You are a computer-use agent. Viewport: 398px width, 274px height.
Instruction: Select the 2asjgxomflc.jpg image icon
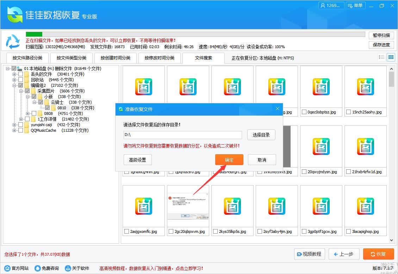coord(144,206)
